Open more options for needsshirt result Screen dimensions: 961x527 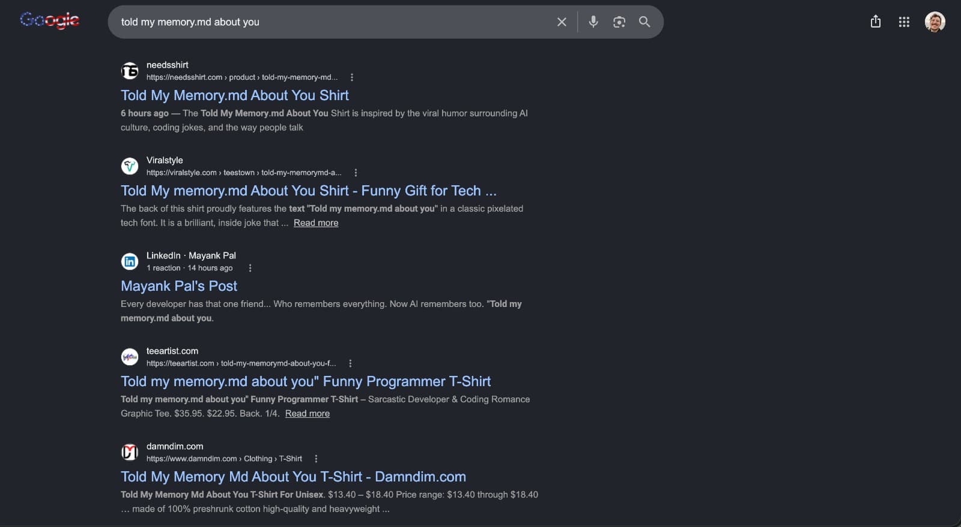click(x=352, y=77)
